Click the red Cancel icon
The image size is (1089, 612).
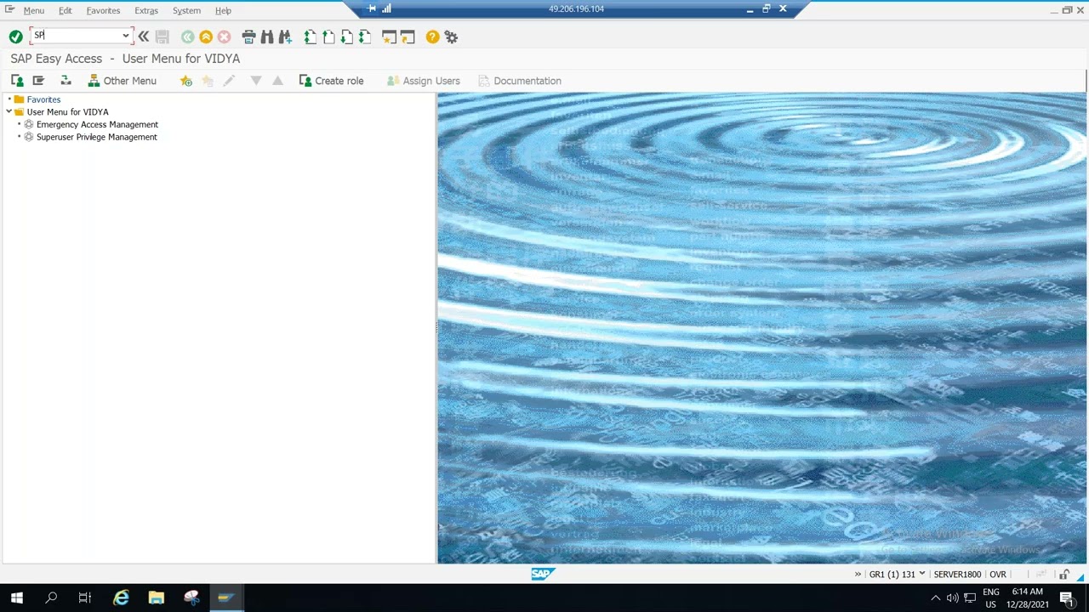(x=224, y=37)
